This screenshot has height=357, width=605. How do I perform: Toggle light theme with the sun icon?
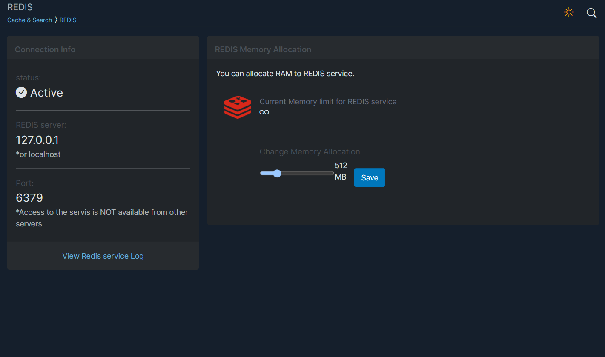point(568,12)
